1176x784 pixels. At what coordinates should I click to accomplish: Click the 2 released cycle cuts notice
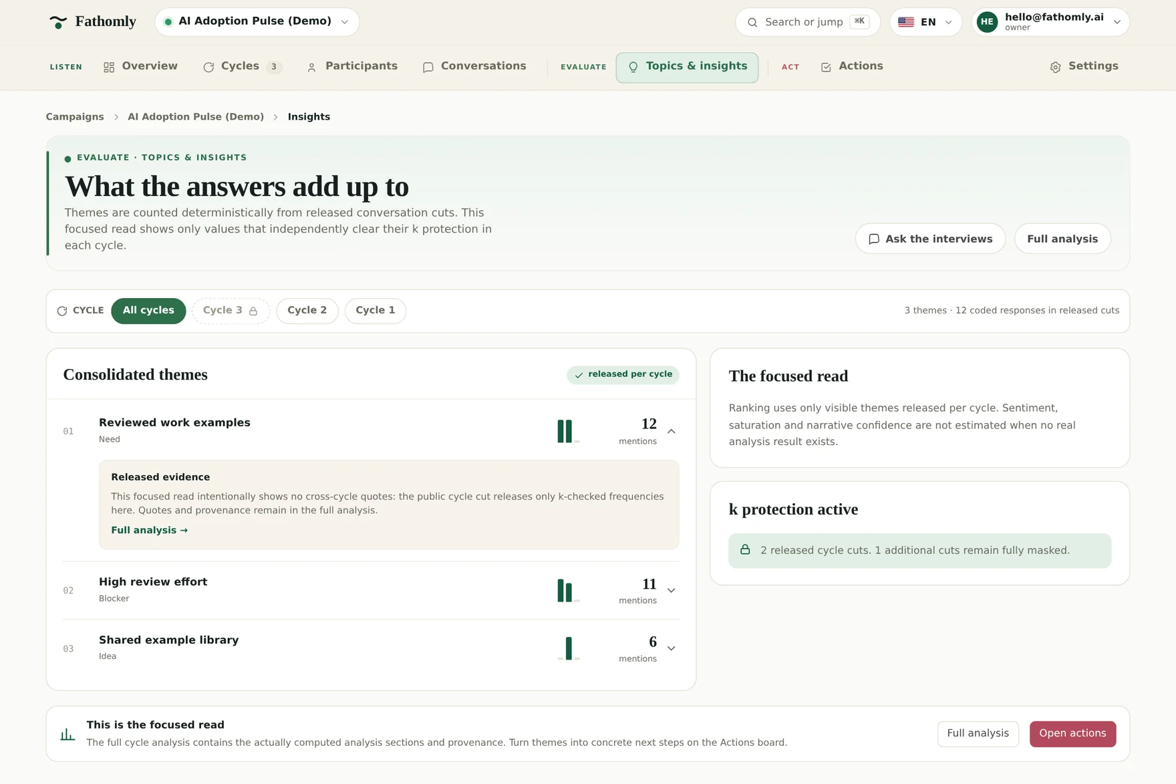tap(919, 551)
